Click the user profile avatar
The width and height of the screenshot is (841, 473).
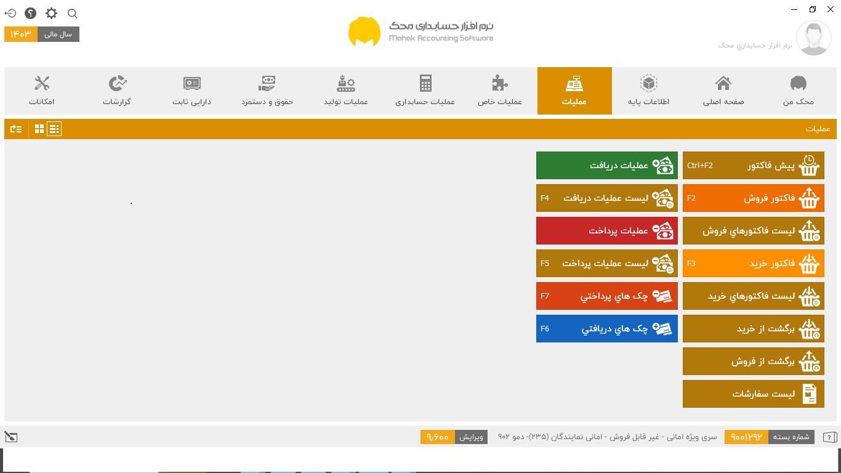[814, 38]
